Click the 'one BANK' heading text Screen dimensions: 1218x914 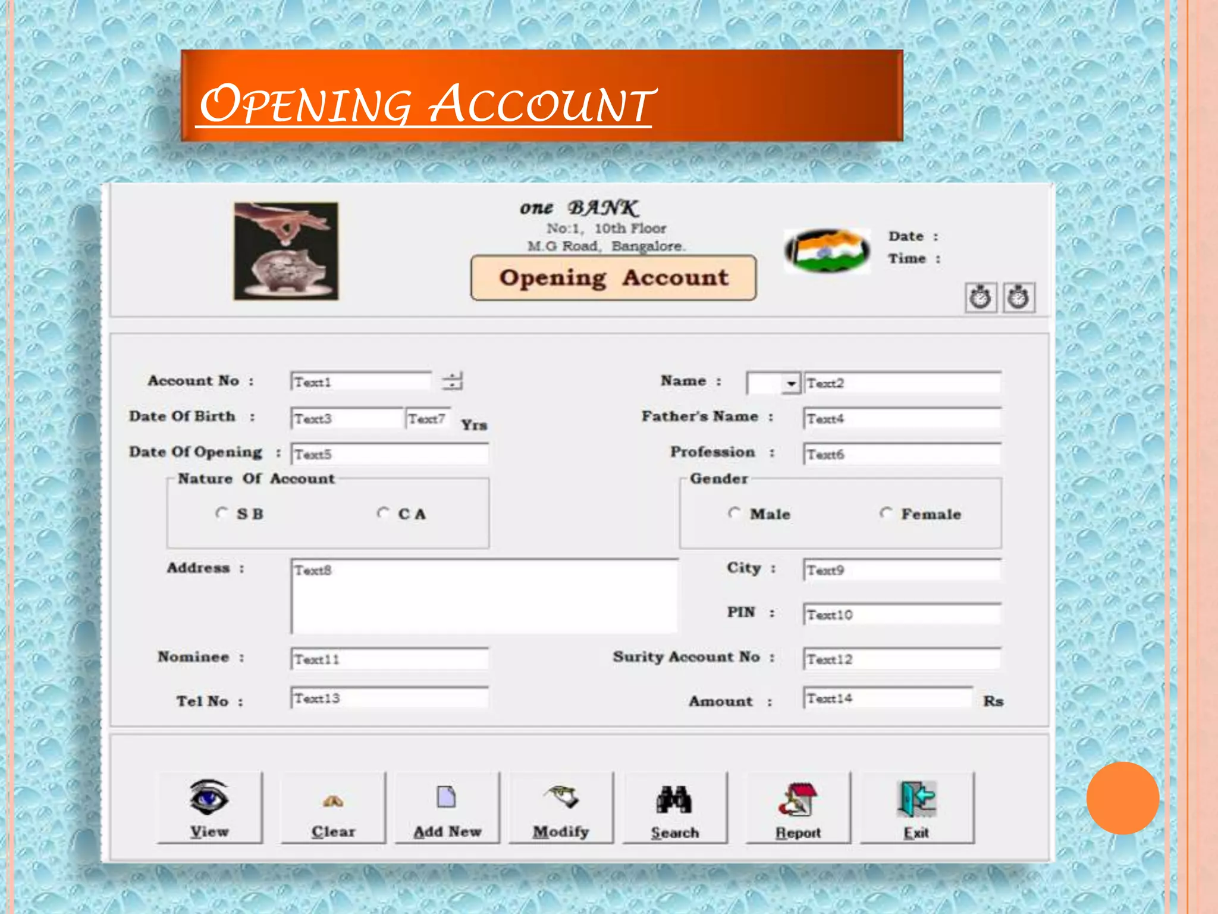tap(579, 208)
